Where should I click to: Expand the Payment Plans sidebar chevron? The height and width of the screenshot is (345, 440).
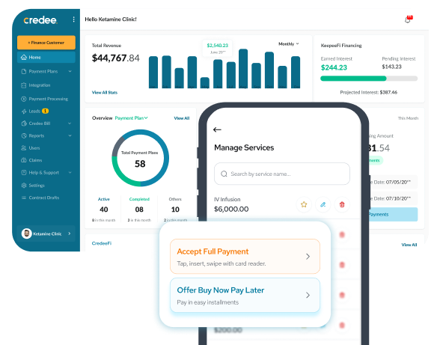click(x=70, y=71)
